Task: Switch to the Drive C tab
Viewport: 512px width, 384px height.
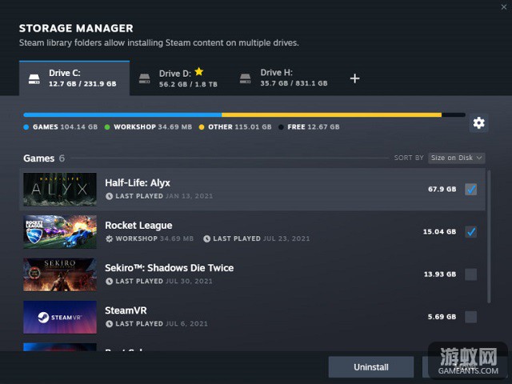Action: point(74,78)
